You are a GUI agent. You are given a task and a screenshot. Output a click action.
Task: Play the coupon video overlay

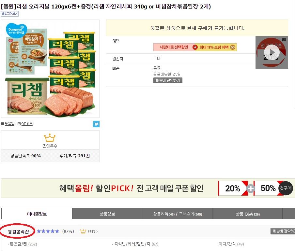coord(272,52)
